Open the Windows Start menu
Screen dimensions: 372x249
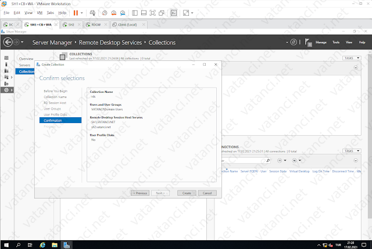tap(6, 245)
